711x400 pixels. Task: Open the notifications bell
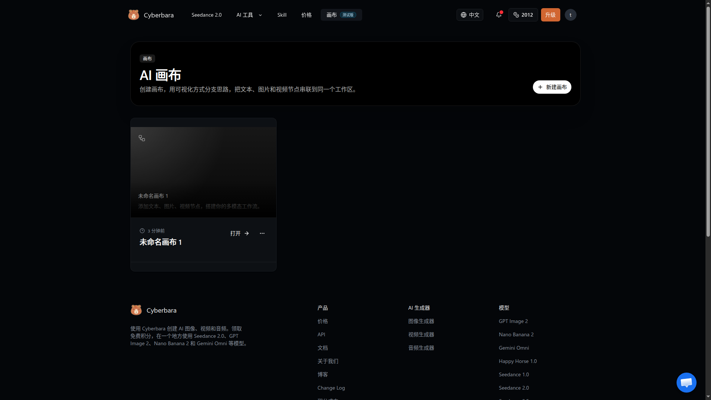pyautogui.click(x=499, y=15)
